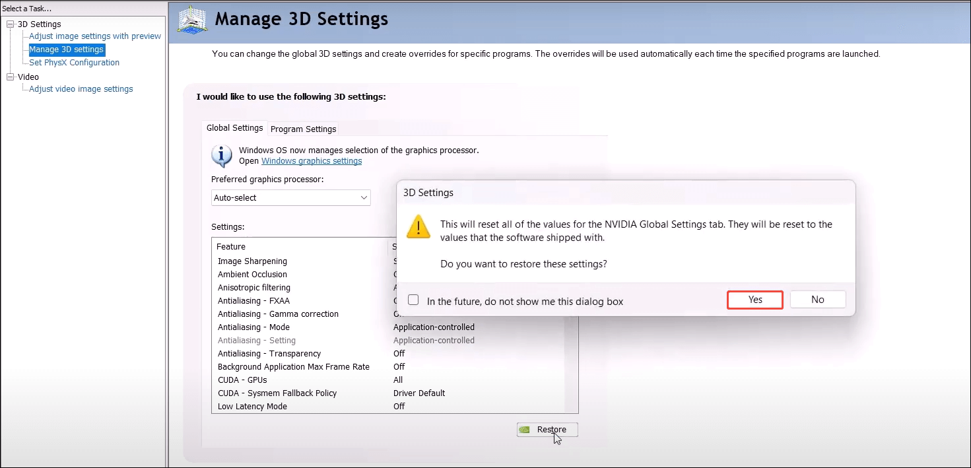Click the NVIDIA logo on Restore button
Image resolution: width=971 pixels, height=468 pixels.
pyautogui.click(x=525, y=430)
